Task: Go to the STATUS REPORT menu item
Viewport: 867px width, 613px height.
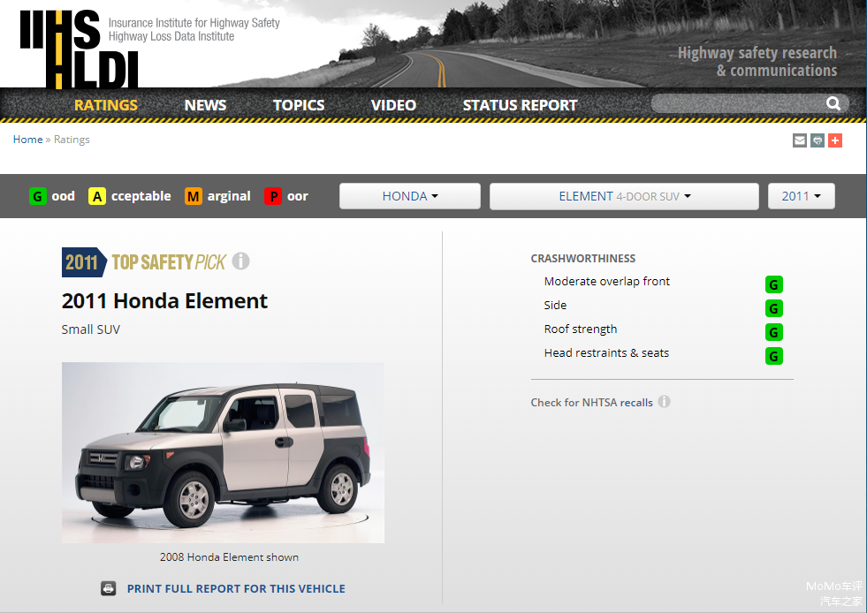Action: point(520,105)
